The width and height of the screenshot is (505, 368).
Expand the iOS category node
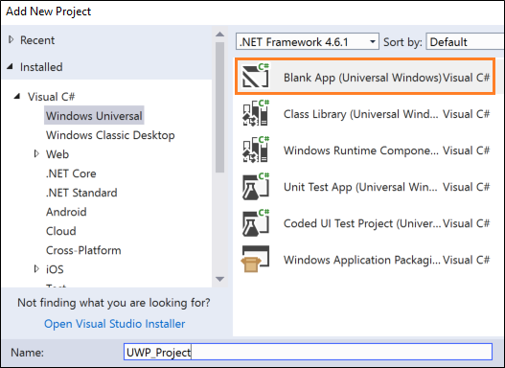click(x=36, y=269)
